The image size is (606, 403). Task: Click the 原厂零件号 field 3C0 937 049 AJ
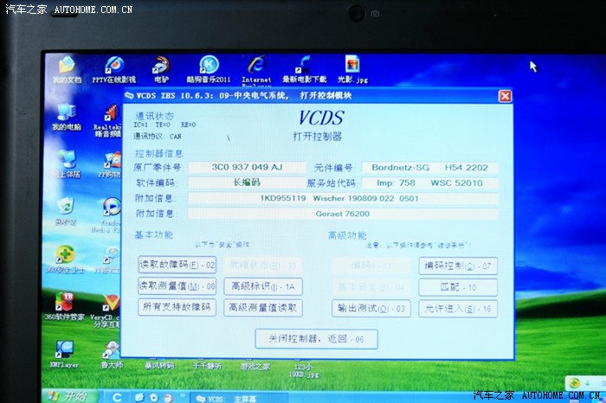coord(247,167)
